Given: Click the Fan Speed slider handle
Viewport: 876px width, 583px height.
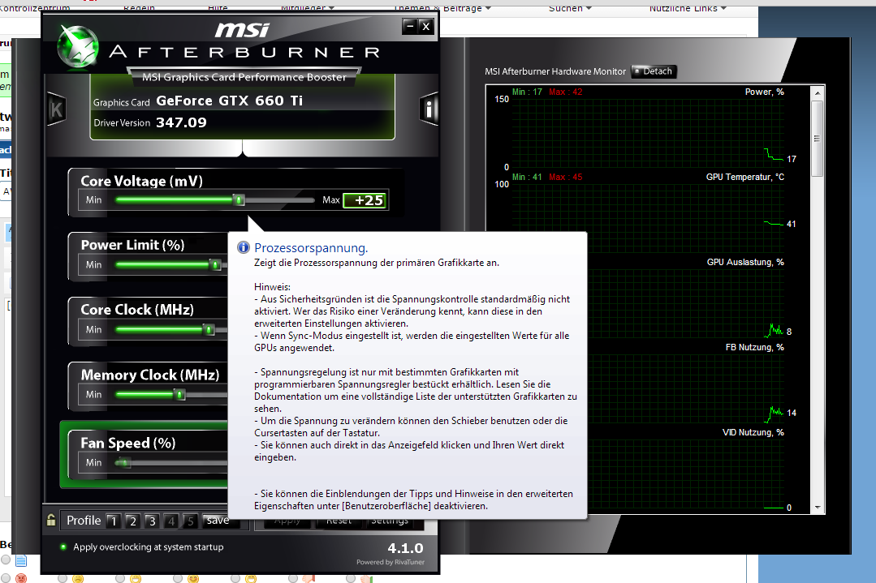Looking at the screenshot, I should coord(123,462).
